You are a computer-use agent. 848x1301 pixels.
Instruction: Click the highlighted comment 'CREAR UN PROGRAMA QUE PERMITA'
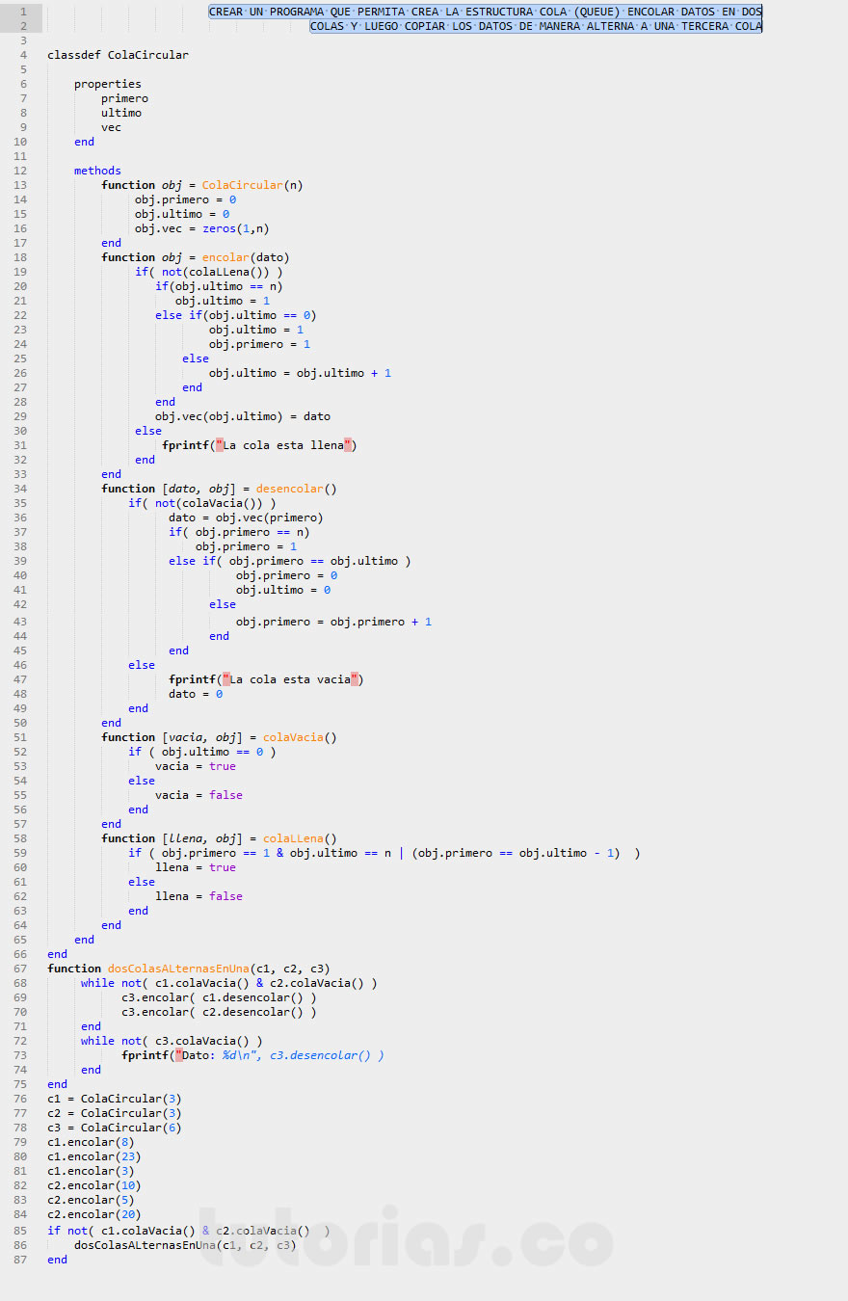click(304, 12)
